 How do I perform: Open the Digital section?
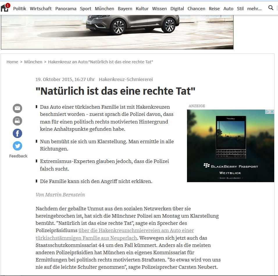pyautogui.click(x=177, y=8)
